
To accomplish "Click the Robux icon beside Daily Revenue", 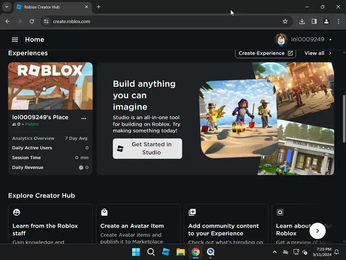I will [81, 168].
